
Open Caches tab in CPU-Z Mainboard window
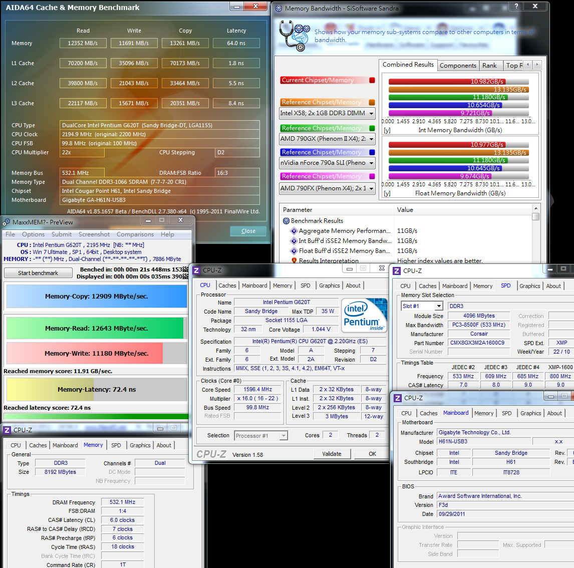(429, 413)
